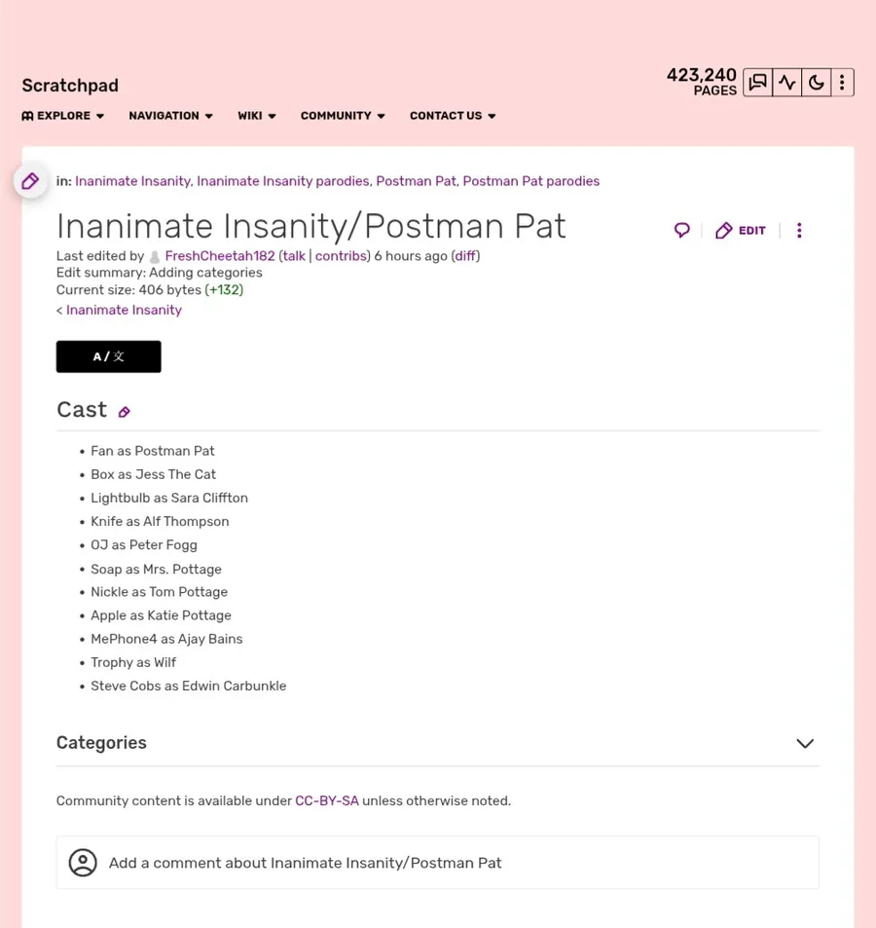Toggle dark mode with the moon icon
The width and height of the screenshot is (876, 928).
(816, 83)
